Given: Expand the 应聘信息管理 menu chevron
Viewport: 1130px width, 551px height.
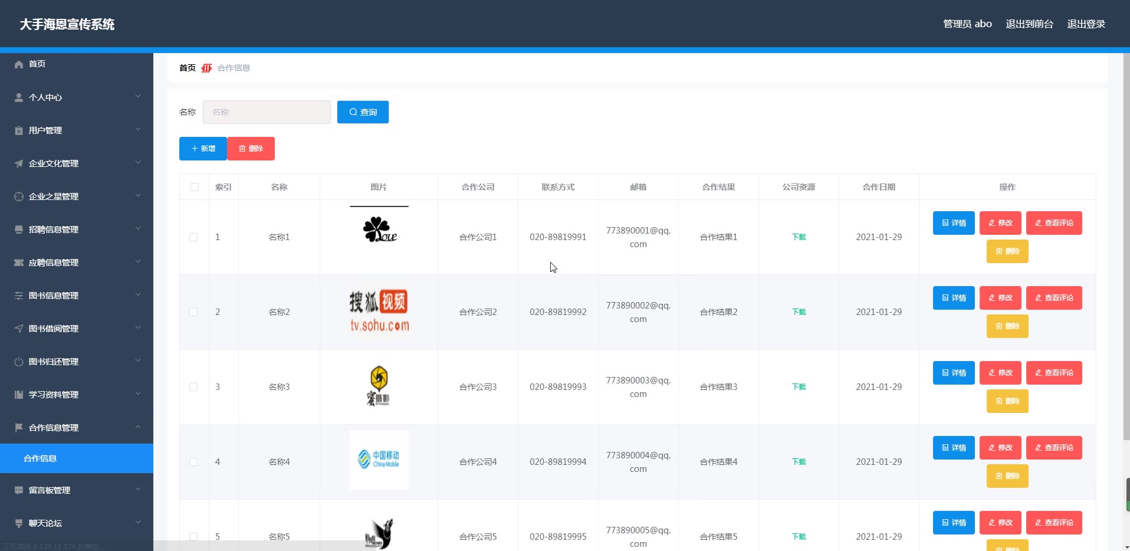Looking at the screenshot, I should click(138, 261).
